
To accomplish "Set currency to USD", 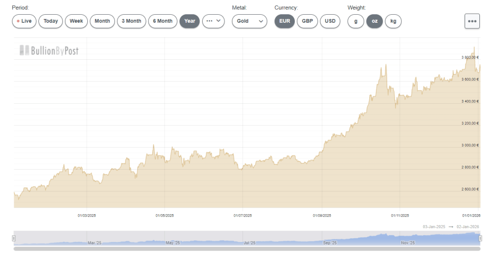I will coord(330,21).
